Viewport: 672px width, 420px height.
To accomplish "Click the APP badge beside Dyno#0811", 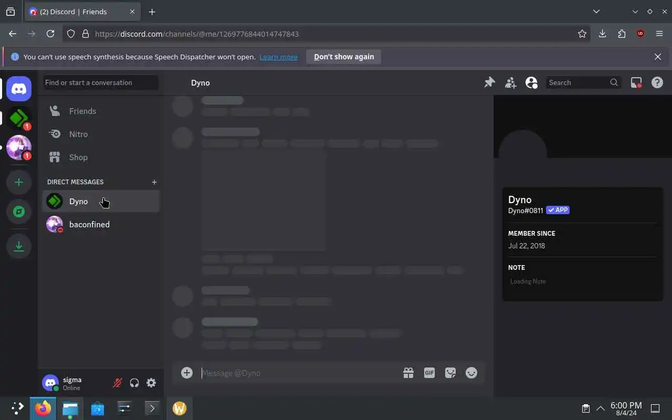I will pyautogui.click(x=558, y=210).
